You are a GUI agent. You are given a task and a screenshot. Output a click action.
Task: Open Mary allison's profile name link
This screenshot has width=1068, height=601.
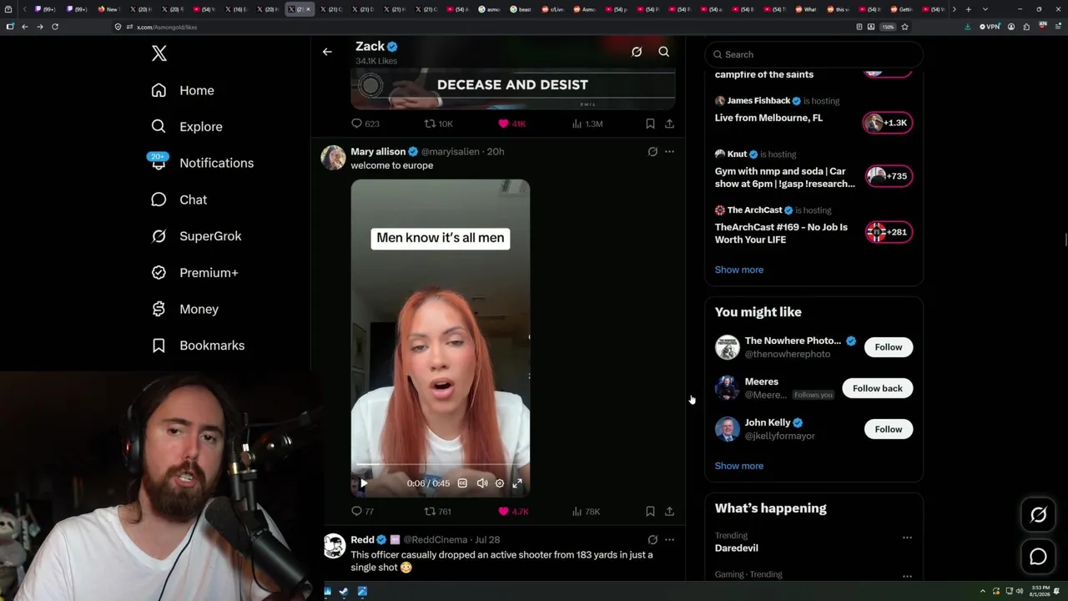pyautogui.click(x=378, y=152)
